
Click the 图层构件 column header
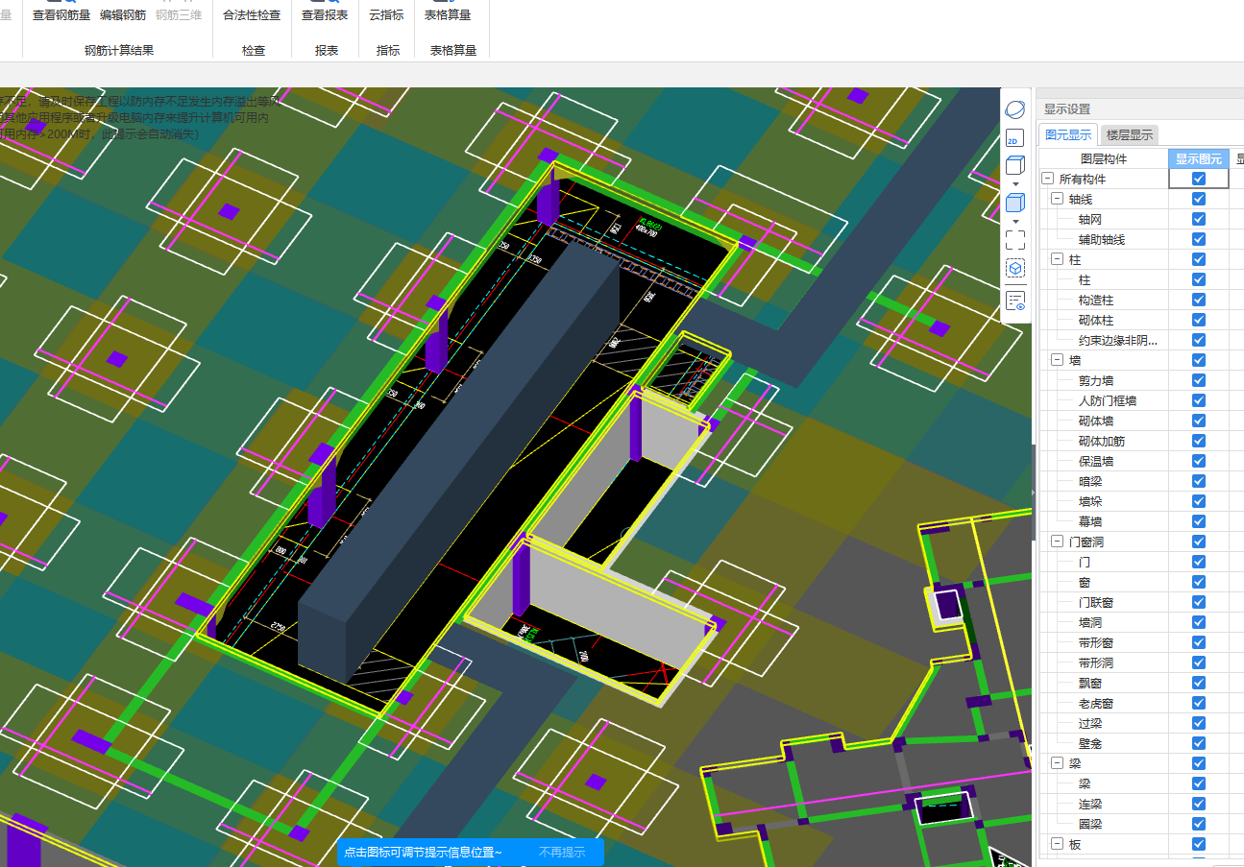tap(1103, 159)
